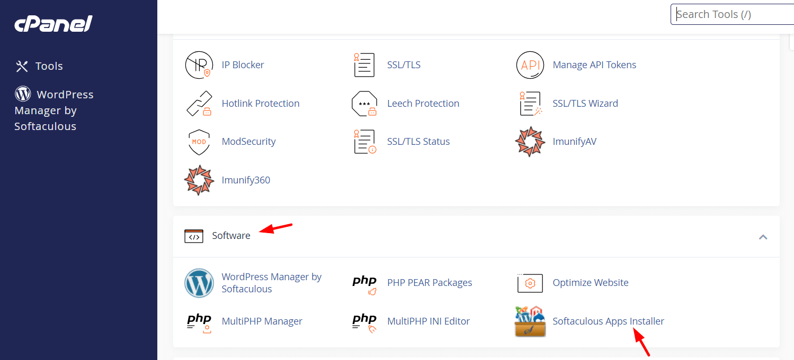Open Hotlink Protection link

pos(261,104)
